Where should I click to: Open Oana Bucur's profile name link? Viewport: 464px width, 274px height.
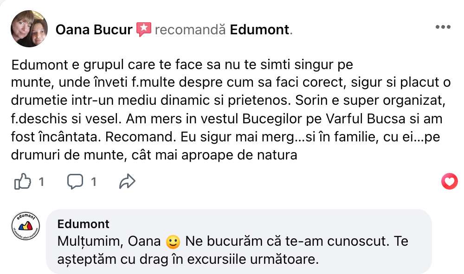94,30
